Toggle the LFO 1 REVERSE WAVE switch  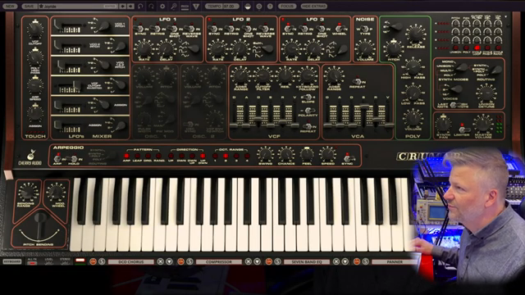[191, 29]
